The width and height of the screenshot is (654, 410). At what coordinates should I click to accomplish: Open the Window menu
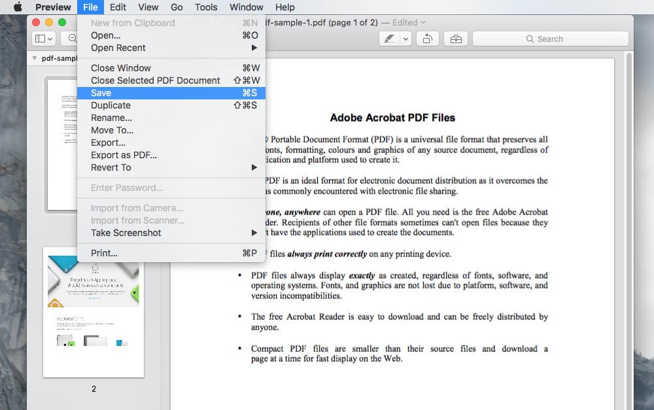[x=246, y=7]
